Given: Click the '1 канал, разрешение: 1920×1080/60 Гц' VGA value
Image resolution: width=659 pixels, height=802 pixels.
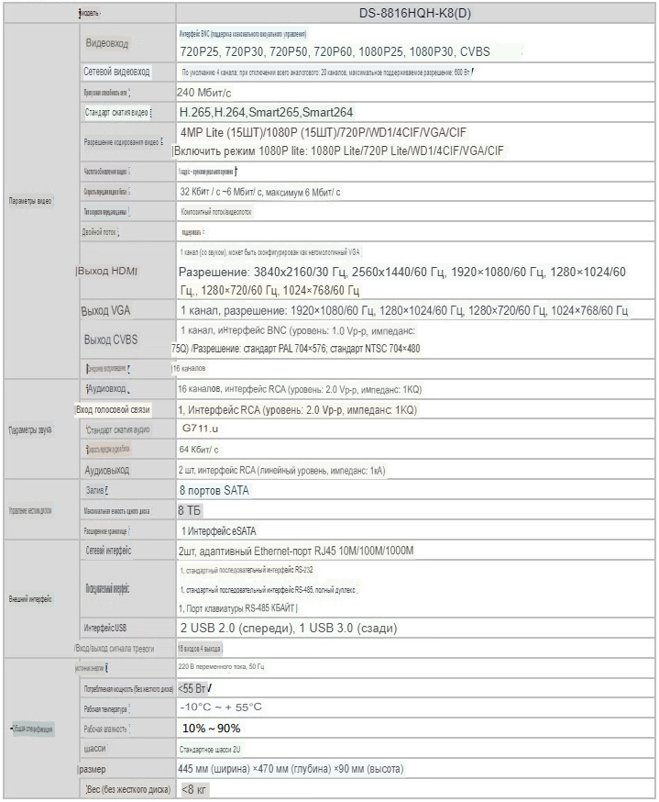Looking at the screenshot, I should click(x=404, y=310).
